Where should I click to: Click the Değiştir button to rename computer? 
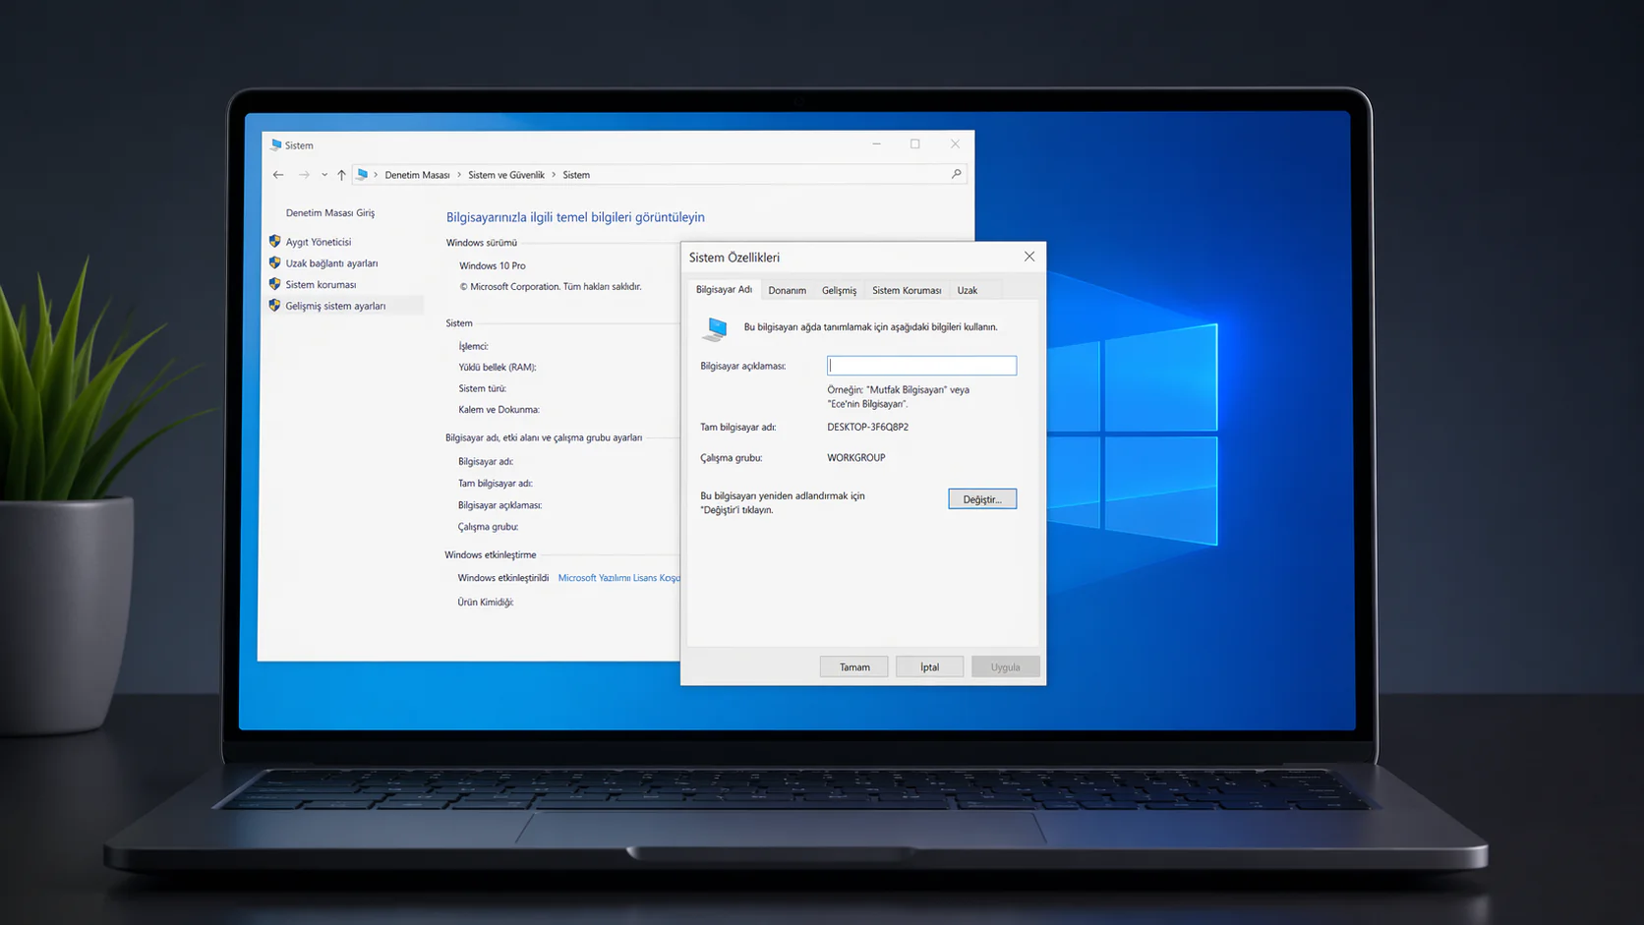coord(981,498)
